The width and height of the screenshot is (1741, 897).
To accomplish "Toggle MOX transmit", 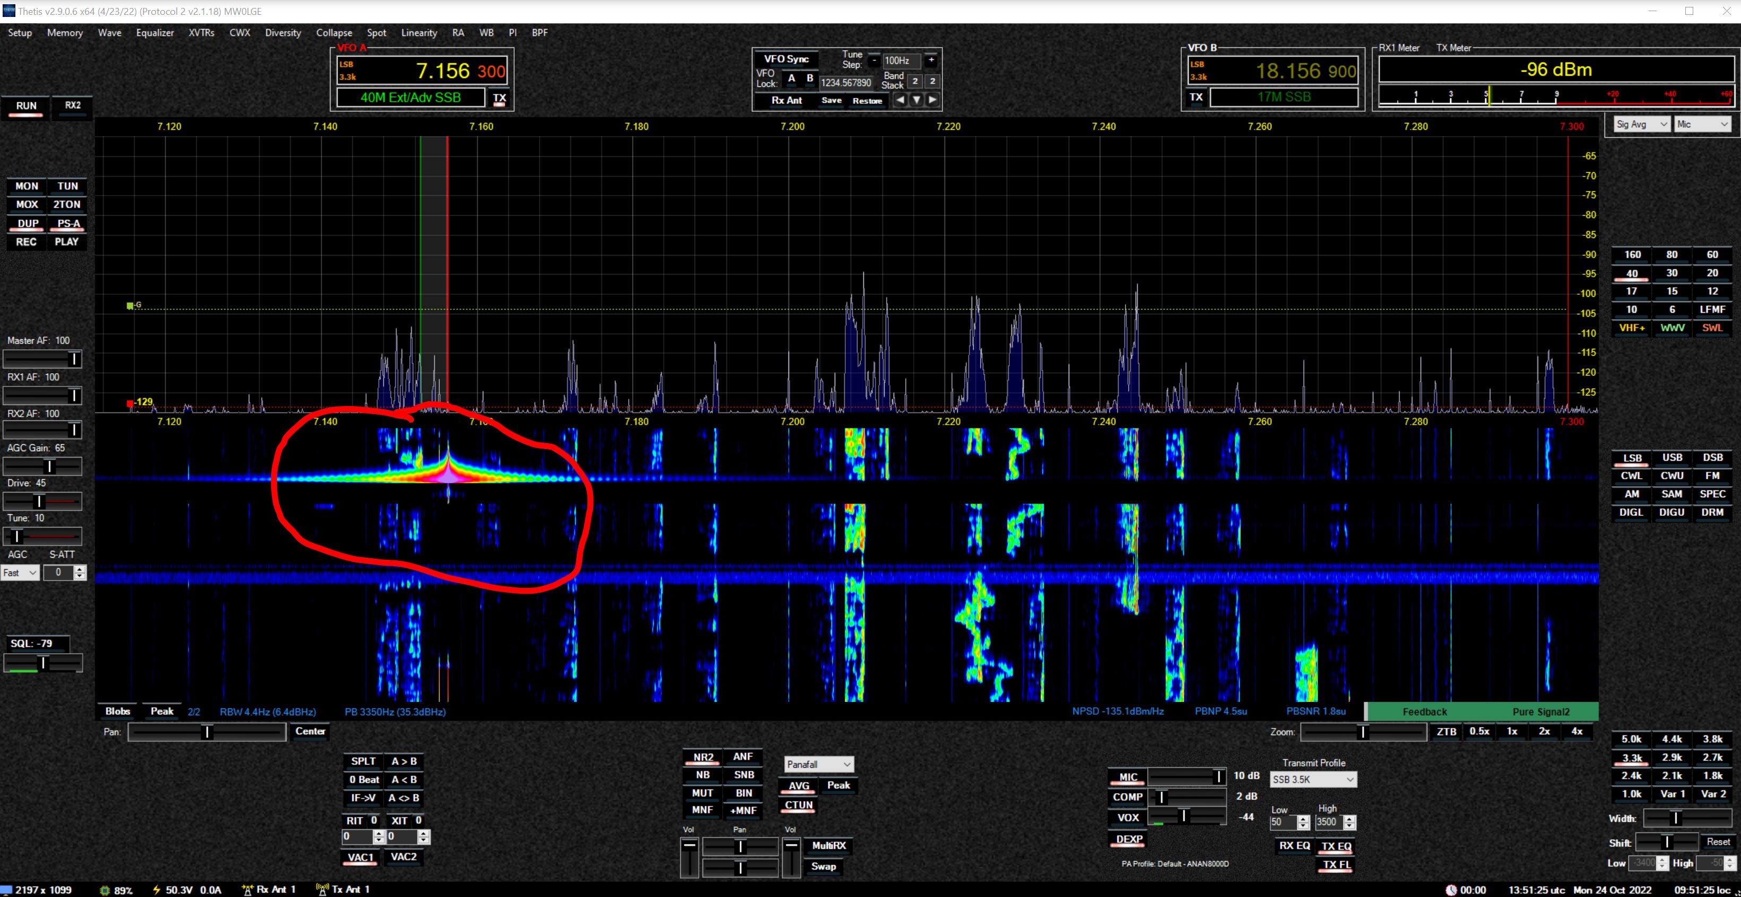I will click(27, 205).
